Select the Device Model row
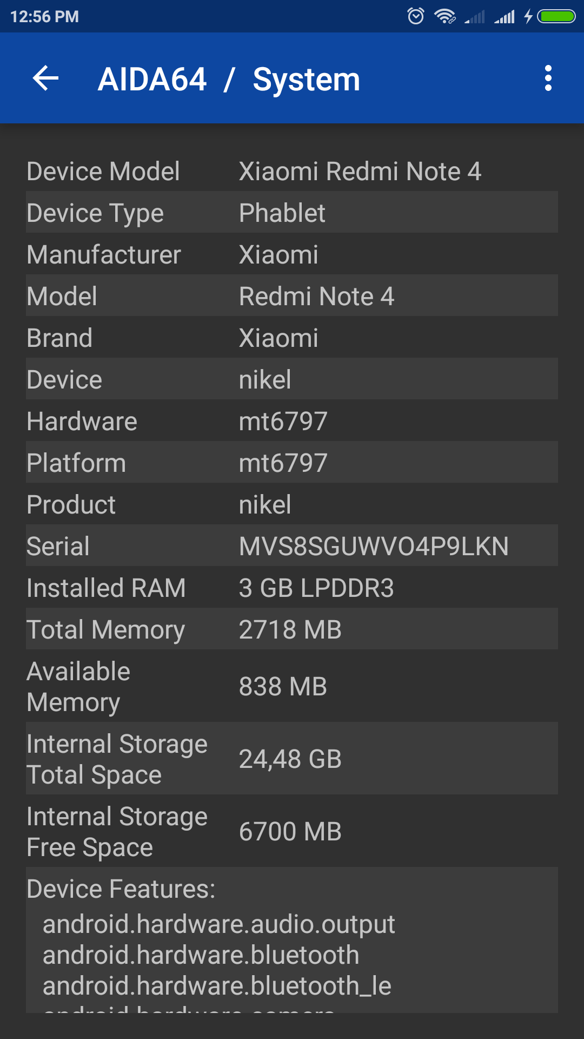This screenshot has width=584, height=1039. [x=292, y=171]
